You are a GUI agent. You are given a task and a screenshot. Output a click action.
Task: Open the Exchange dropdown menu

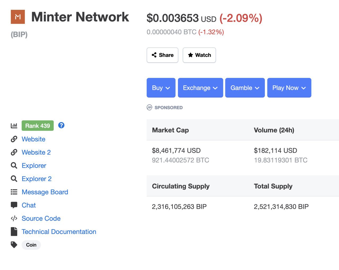[x=200, y=88]
